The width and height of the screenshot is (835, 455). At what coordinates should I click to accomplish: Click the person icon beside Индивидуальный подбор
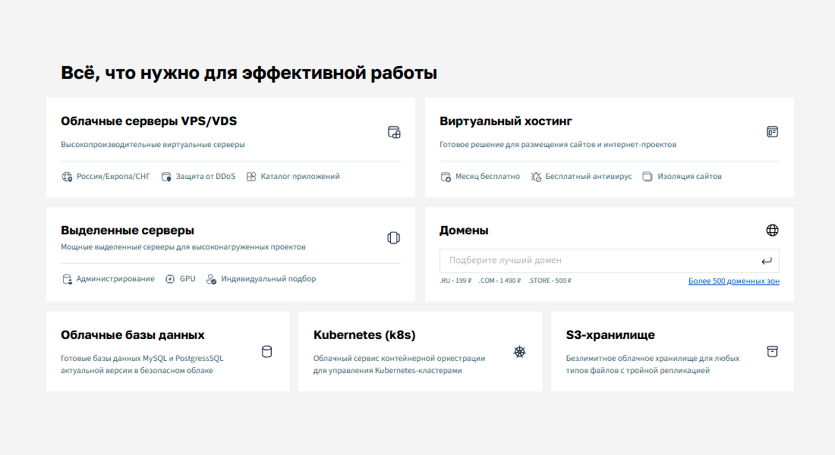pos(211,279)
